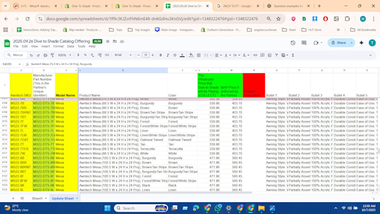Show the all sheets list

click(x=22, y=198)
